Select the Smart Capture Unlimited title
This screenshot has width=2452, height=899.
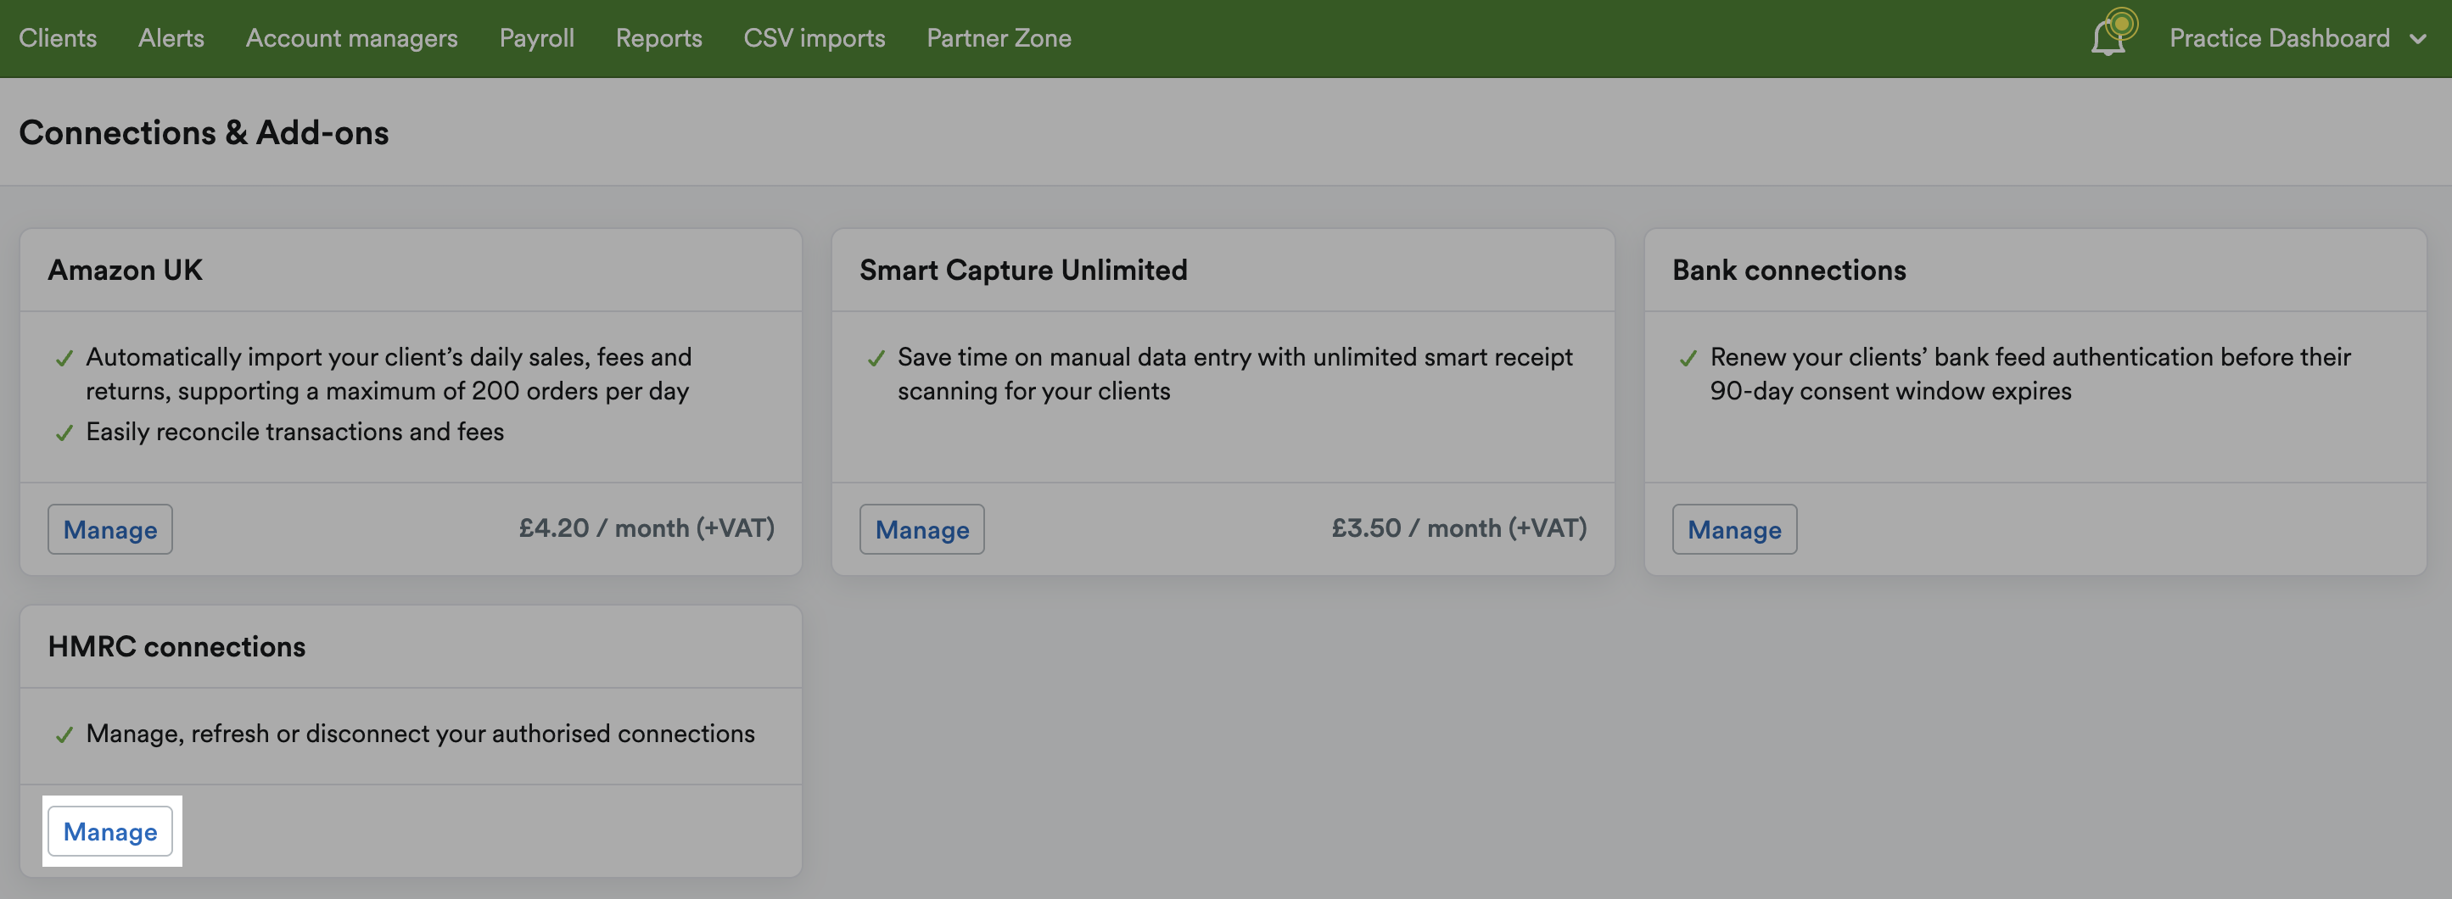pos(1023,271)
